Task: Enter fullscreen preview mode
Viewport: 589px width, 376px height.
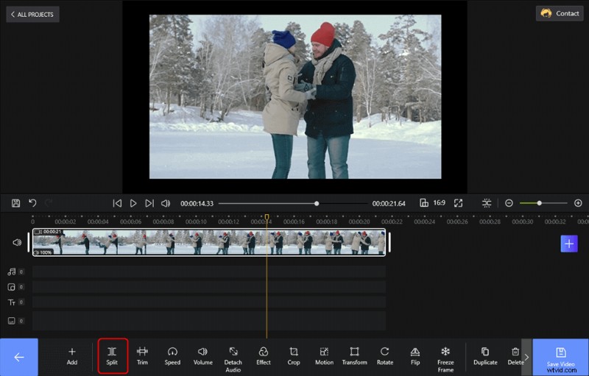Action: pyautogui.click(x=458, y=203)
